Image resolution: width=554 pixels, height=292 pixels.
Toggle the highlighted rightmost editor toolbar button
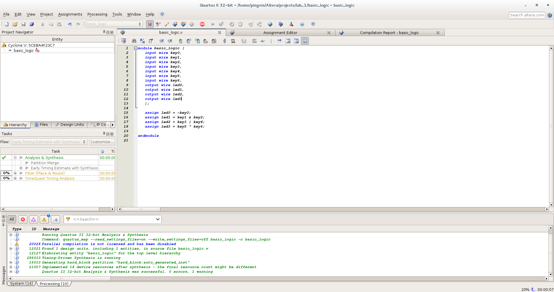(x=305, y=41)
